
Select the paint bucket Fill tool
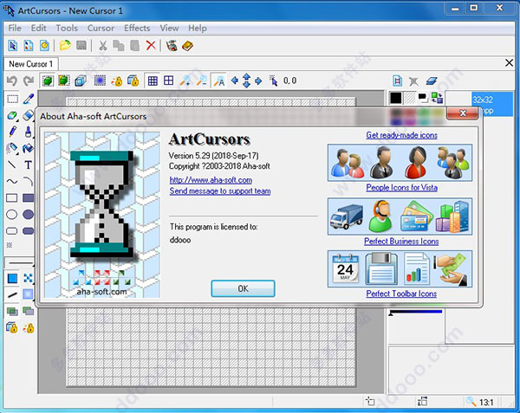(29, 148)
